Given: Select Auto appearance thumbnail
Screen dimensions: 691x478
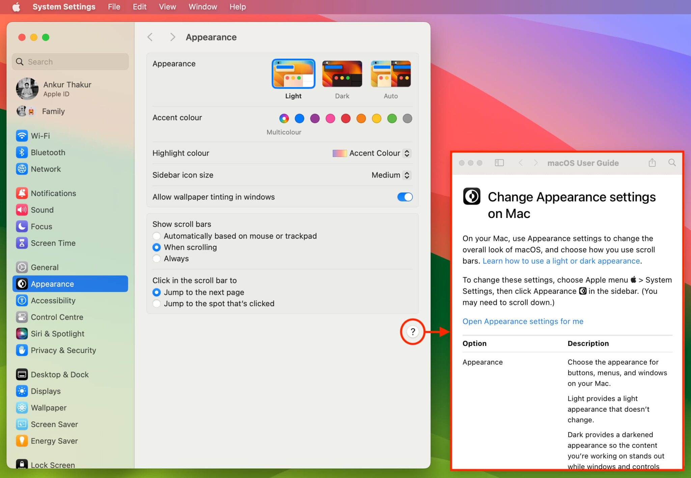Looking at the screenshot, I should (x=391, y=74).
